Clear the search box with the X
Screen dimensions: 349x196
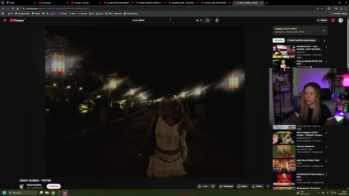click(x=201, y=20)
